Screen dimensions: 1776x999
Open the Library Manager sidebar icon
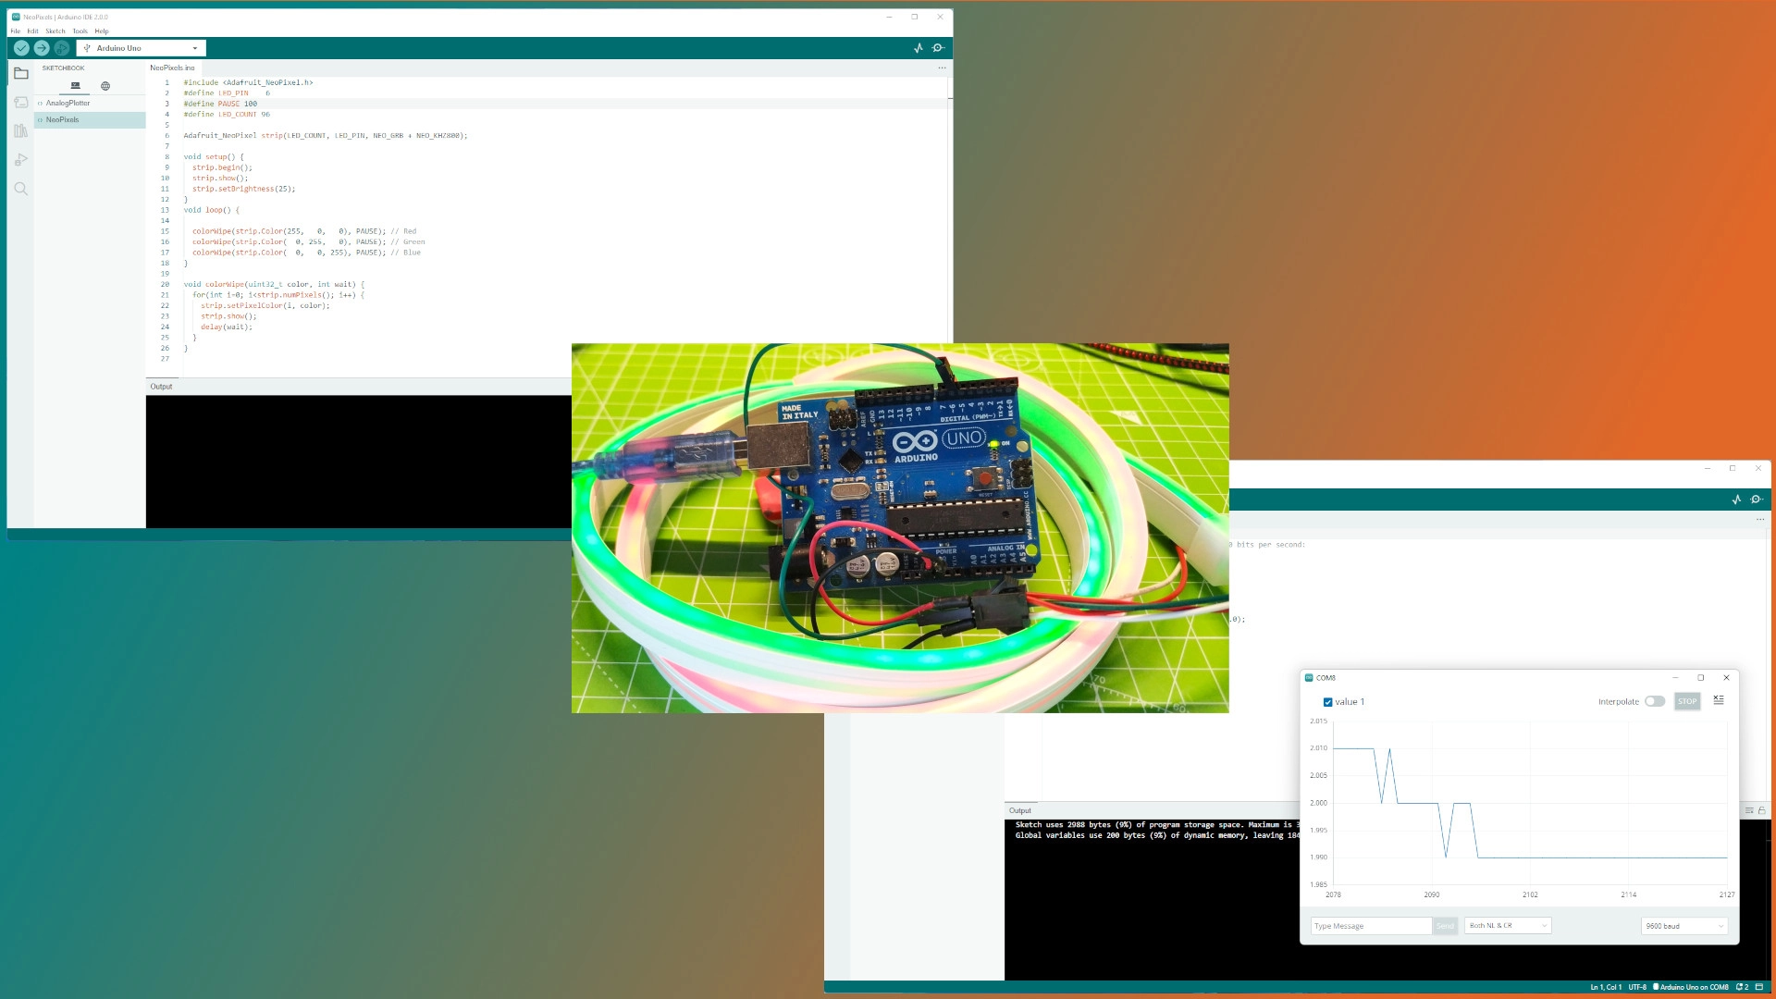[20, 131]
